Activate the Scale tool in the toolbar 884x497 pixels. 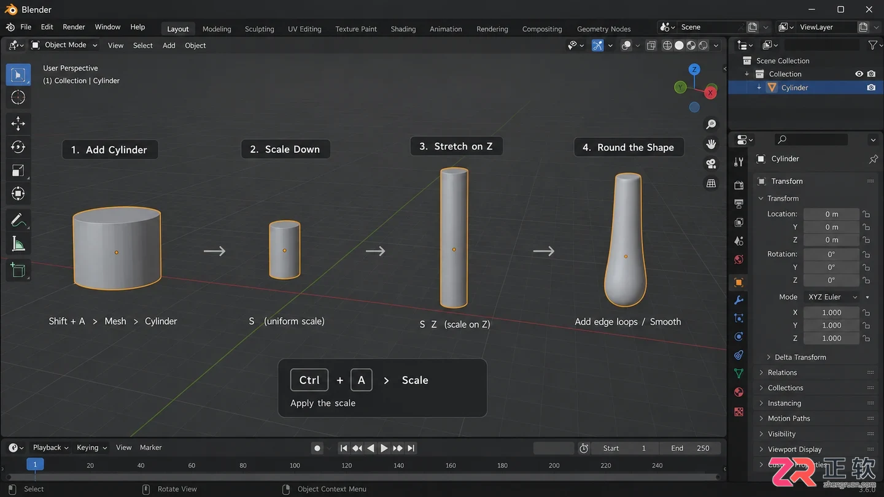(x=18, y=171)
